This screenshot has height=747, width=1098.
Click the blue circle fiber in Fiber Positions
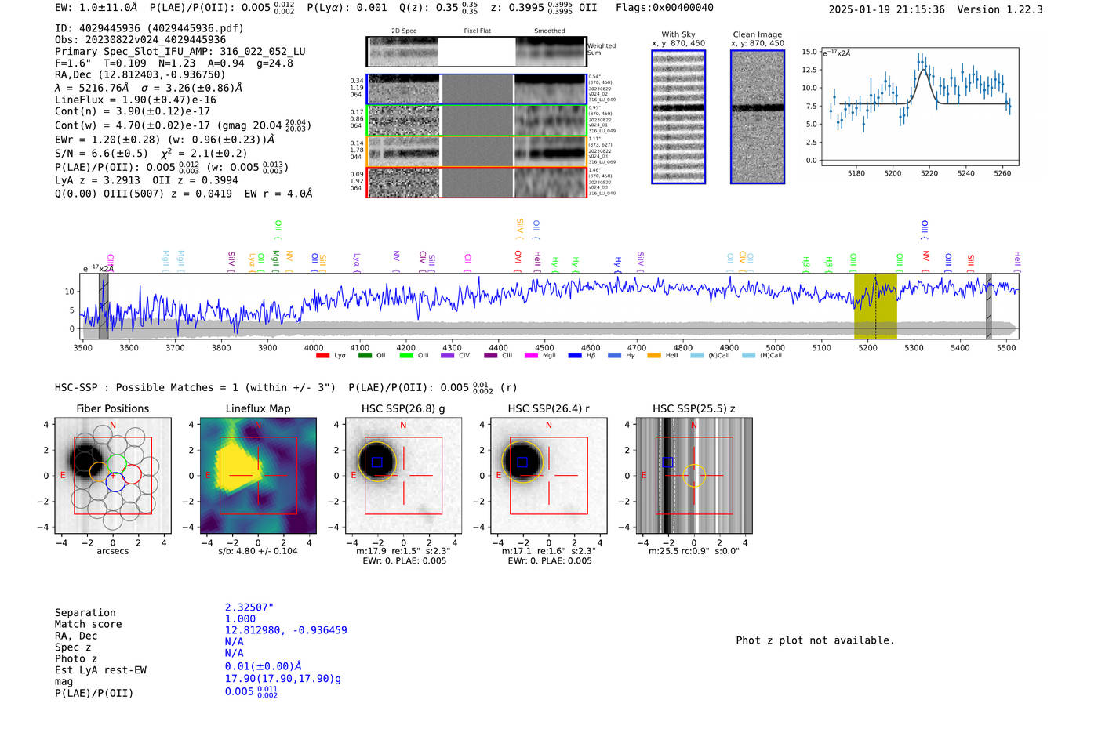[x=115, y=483]
